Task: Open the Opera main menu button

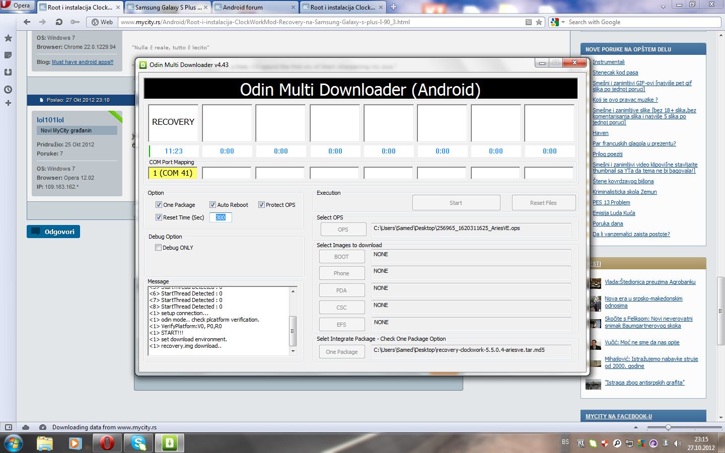Action: [x=17, y=6]
